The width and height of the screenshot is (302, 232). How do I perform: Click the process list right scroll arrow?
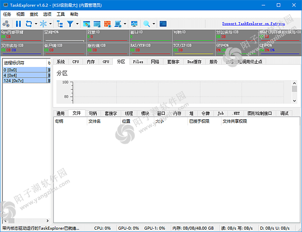pos(48,221)
